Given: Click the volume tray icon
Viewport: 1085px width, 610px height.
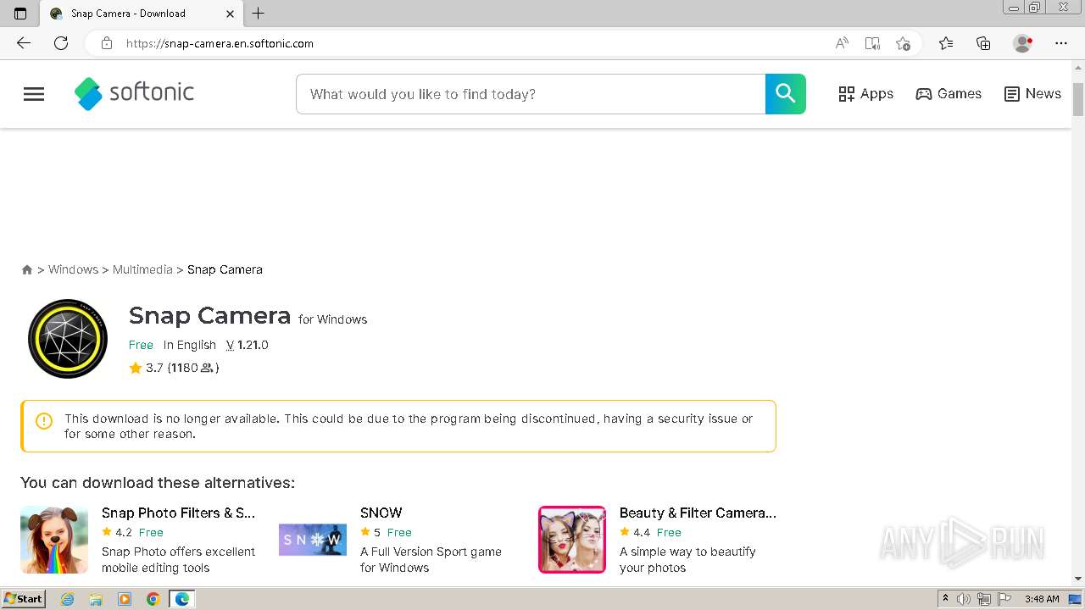Looking at the screenshot, I should pyautogui.click(x=965, y=599).
